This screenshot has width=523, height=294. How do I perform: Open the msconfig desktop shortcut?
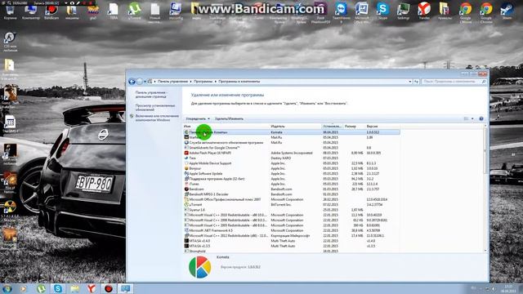[176, 11]
